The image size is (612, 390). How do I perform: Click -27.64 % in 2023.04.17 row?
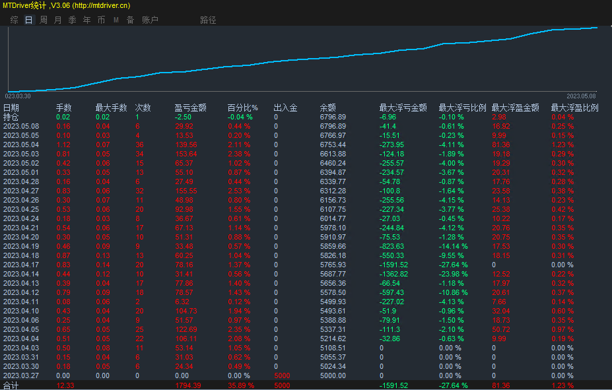click(453, 265)
